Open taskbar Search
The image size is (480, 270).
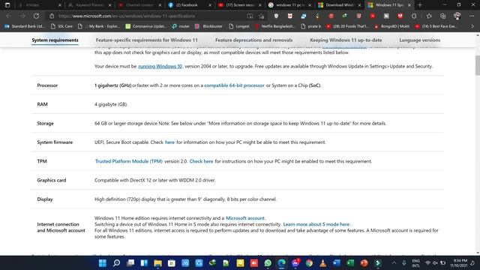pyautogui.click(x=116, y=263)
